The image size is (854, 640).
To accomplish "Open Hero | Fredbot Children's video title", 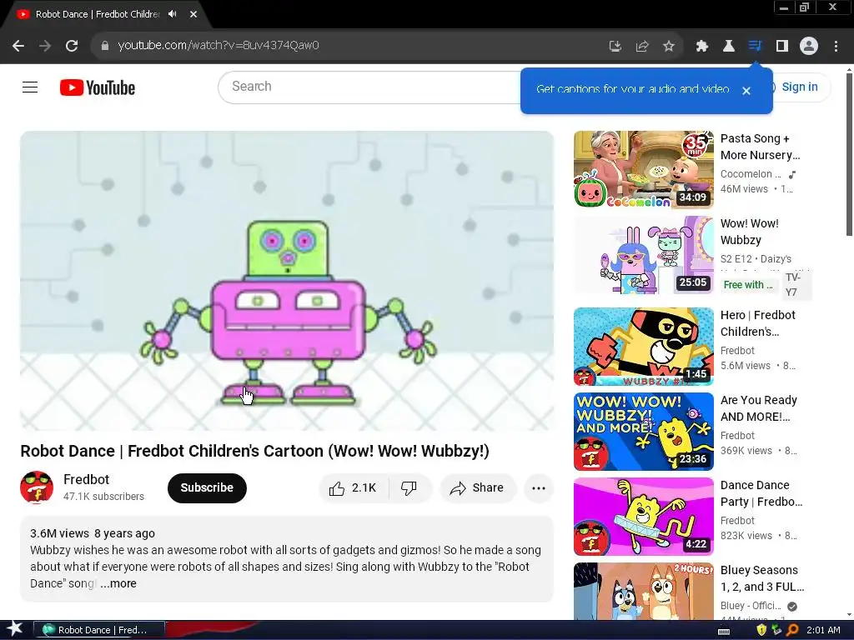I will 757,323.
